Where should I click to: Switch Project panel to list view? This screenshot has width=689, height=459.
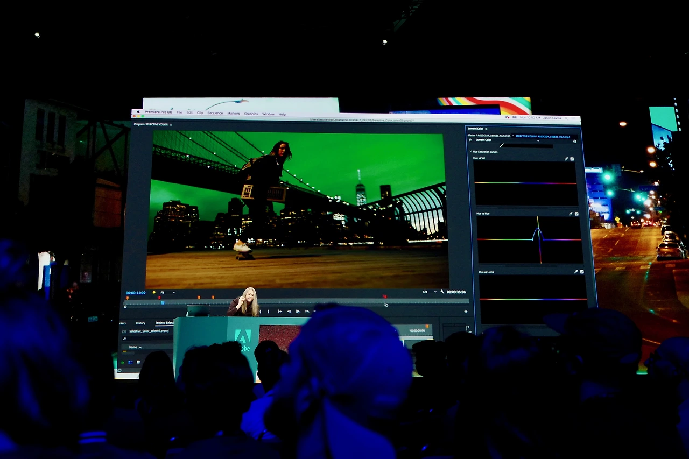tap(131, 362)
